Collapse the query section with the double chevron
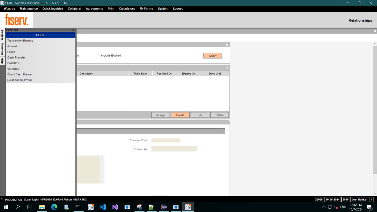 tap(227, 45)
